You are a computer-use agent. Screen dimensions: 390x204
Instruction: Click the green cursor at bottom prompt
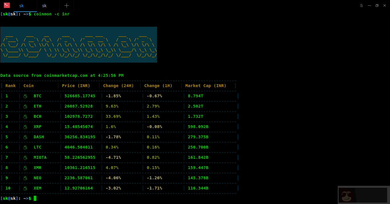(35, 198)
